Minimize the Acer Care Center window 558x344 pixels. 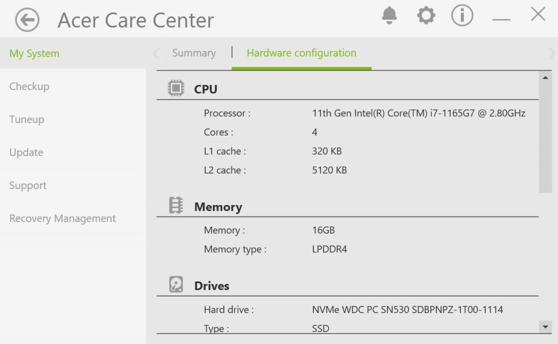tap(501, 20)
